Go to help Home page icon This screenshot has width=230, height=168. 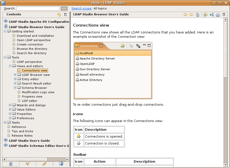tap(198, 15)
